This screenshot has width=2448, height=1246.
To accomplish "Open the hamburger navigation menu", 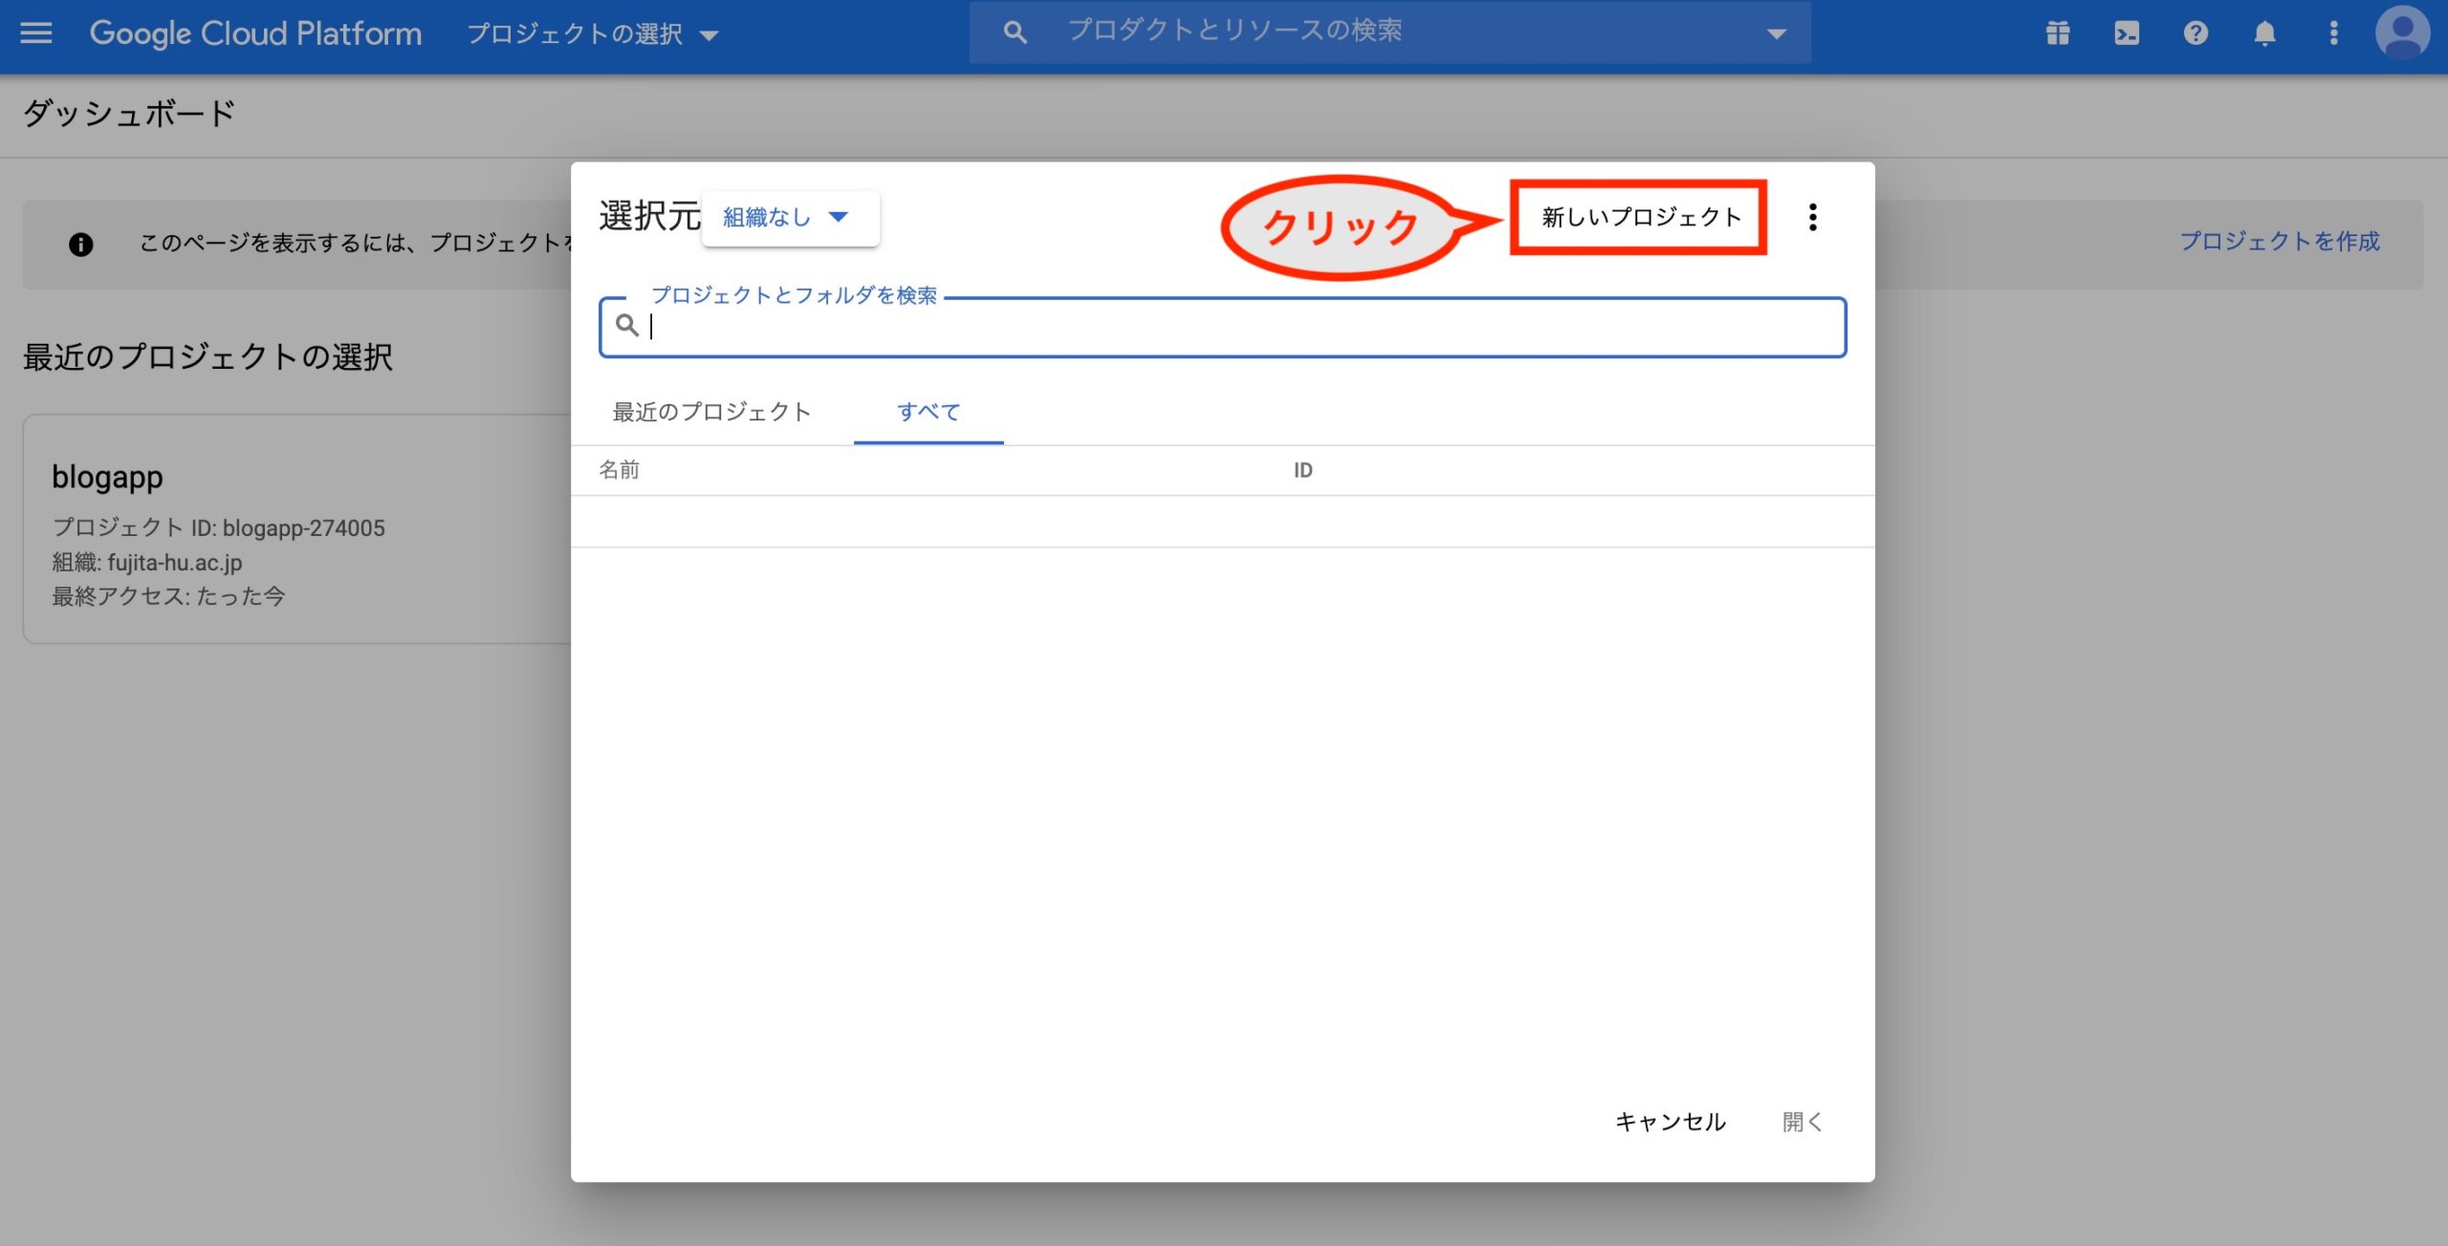I will (x=36, y=33).
